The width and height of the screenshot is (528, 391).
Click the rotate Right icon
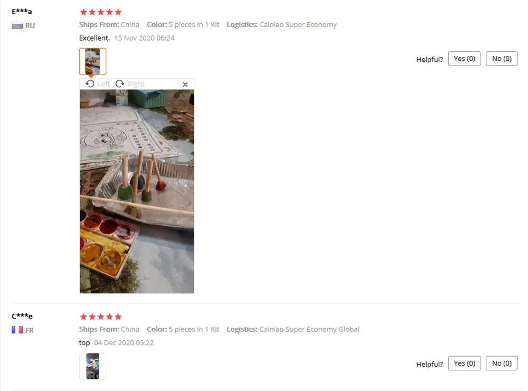(x=120, y=83)
